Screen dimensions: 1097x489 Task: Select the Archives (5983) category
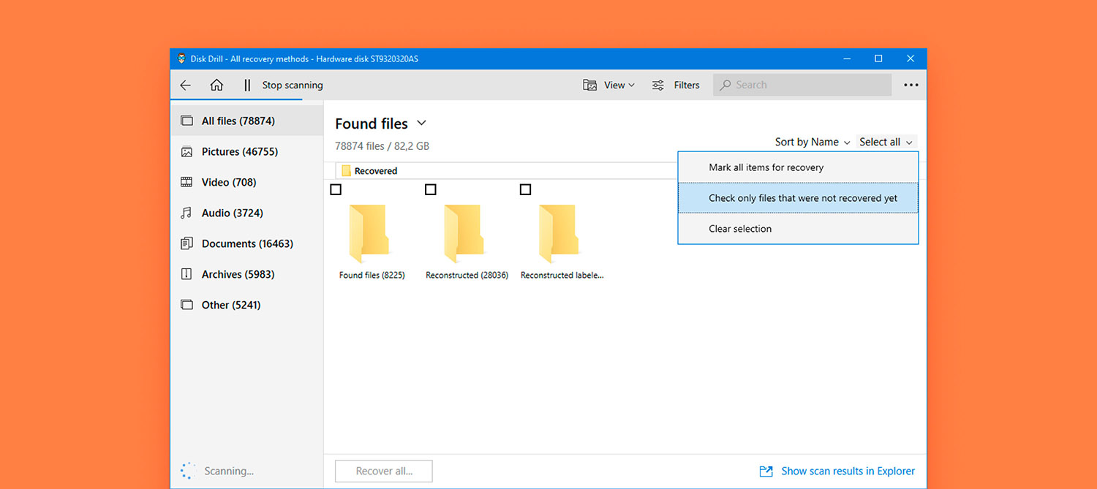click(x=246, y=275)
